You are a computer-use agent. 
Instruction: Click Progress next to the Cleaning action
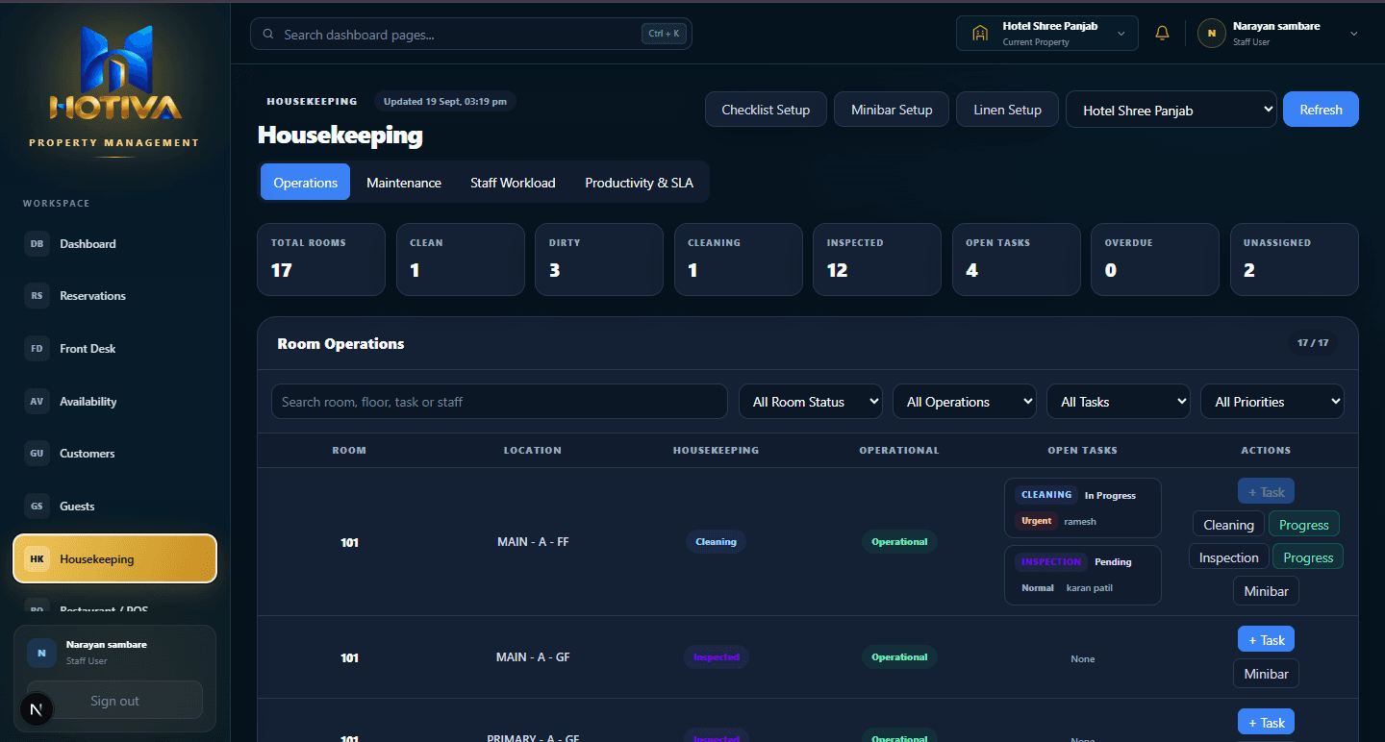[x=1304, y=525]
